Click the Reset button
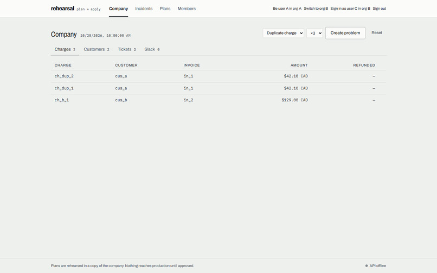Screen dimensions: 437x273 [377, 33]
